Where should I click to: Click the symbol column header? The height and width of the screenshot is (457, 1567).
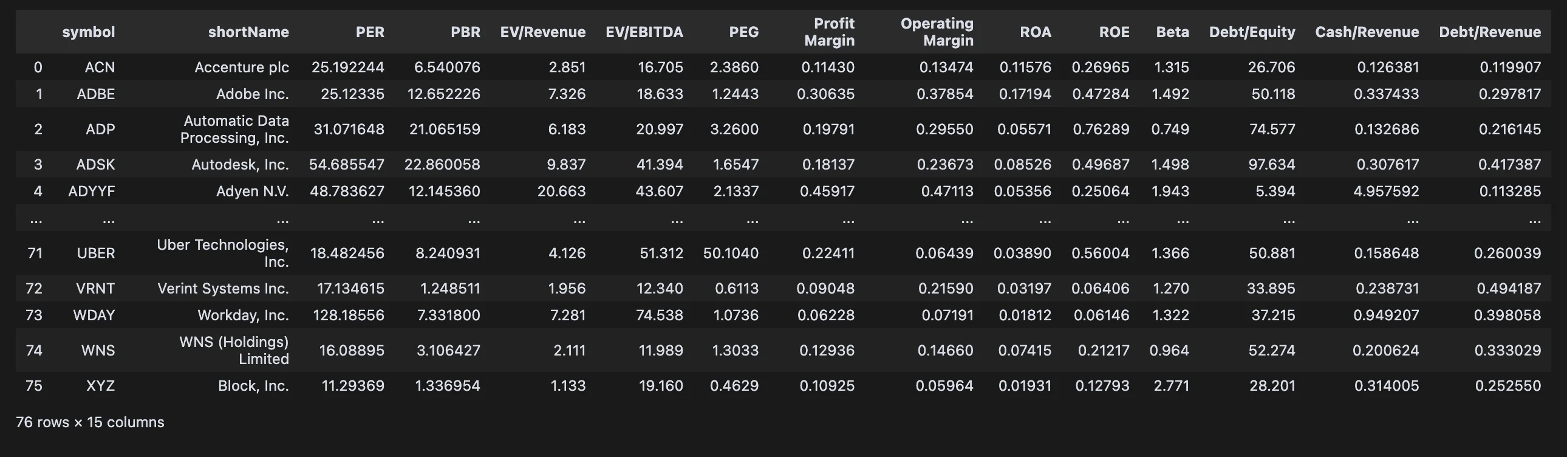88,32
